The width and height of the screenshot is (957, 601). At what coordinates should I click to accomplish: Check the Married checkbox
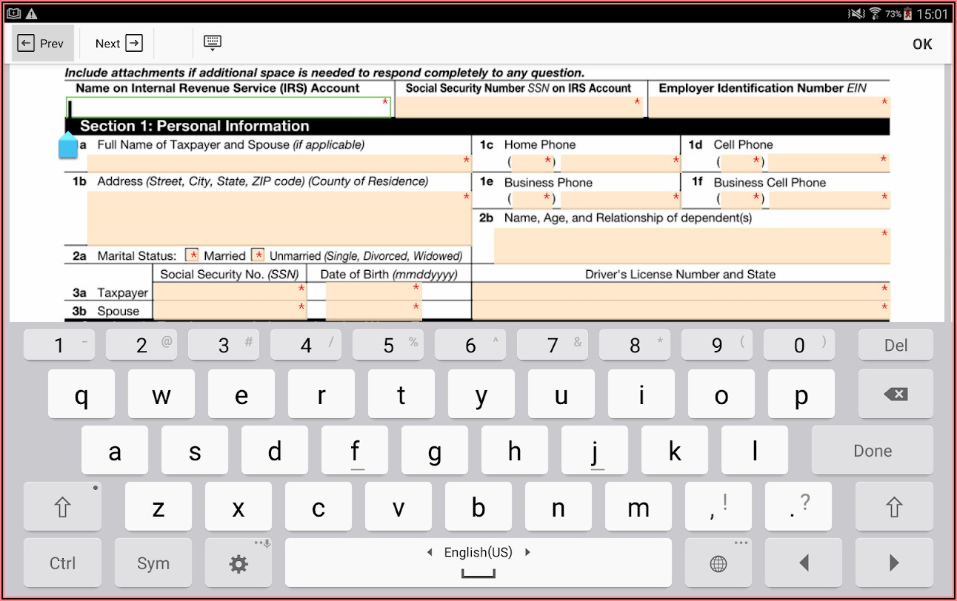pos(192,255)
